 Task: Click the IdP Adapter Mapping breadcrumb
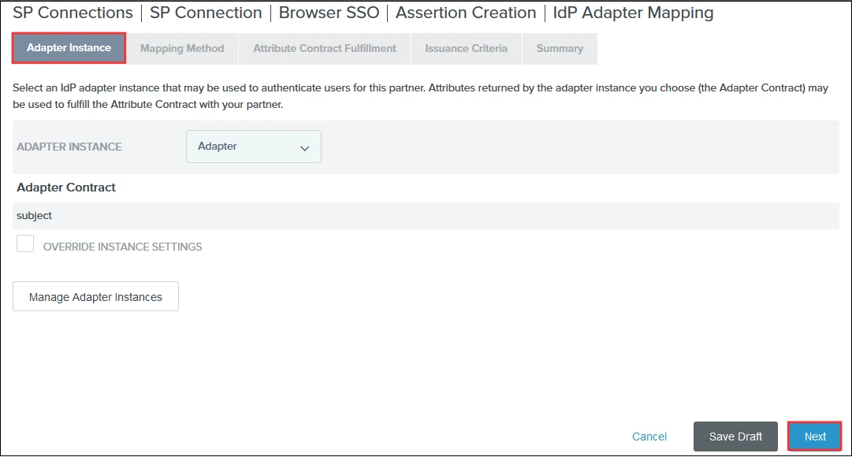click(x=633, y=13)
